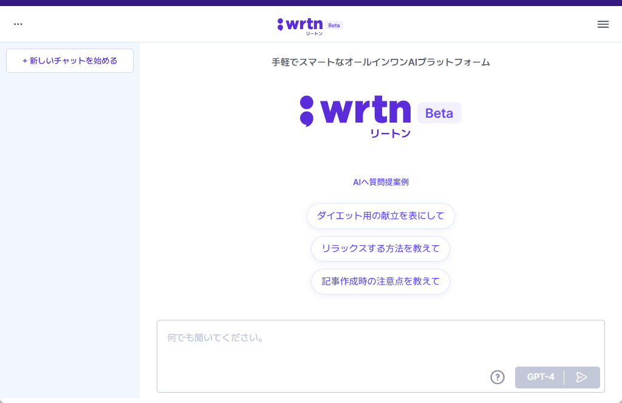Screen dimensions: 622x403
Task: Select リラックスする方法を教えて suggestion
Action: [380, 249]
